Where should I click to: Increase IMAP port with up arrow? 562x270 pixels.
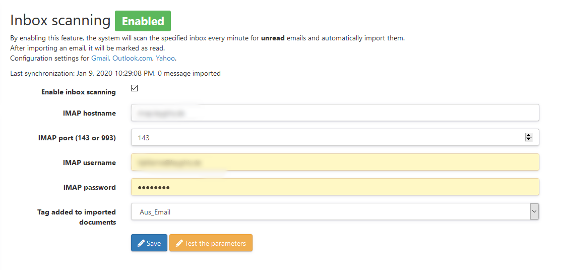[528, 135]
